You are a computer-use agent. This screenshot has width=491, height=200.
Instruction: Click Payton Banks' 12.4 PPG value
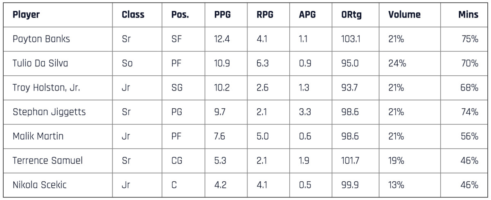coord(222,39)
